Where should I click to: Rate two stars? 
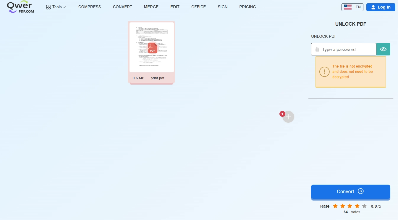click(x=342, y=206)
